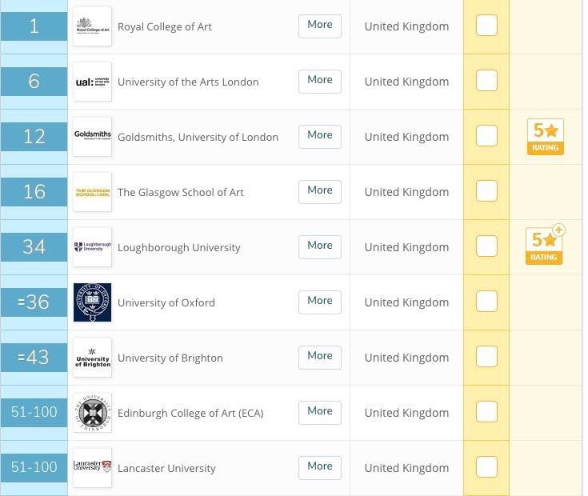
Task: Expand More details for The Glasgow School of Art
Action: point(320,190)
